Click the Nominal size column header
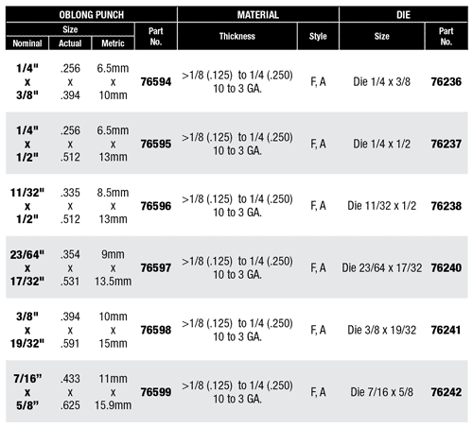Viewport: 473px width, 428px height. coord(27,43)
